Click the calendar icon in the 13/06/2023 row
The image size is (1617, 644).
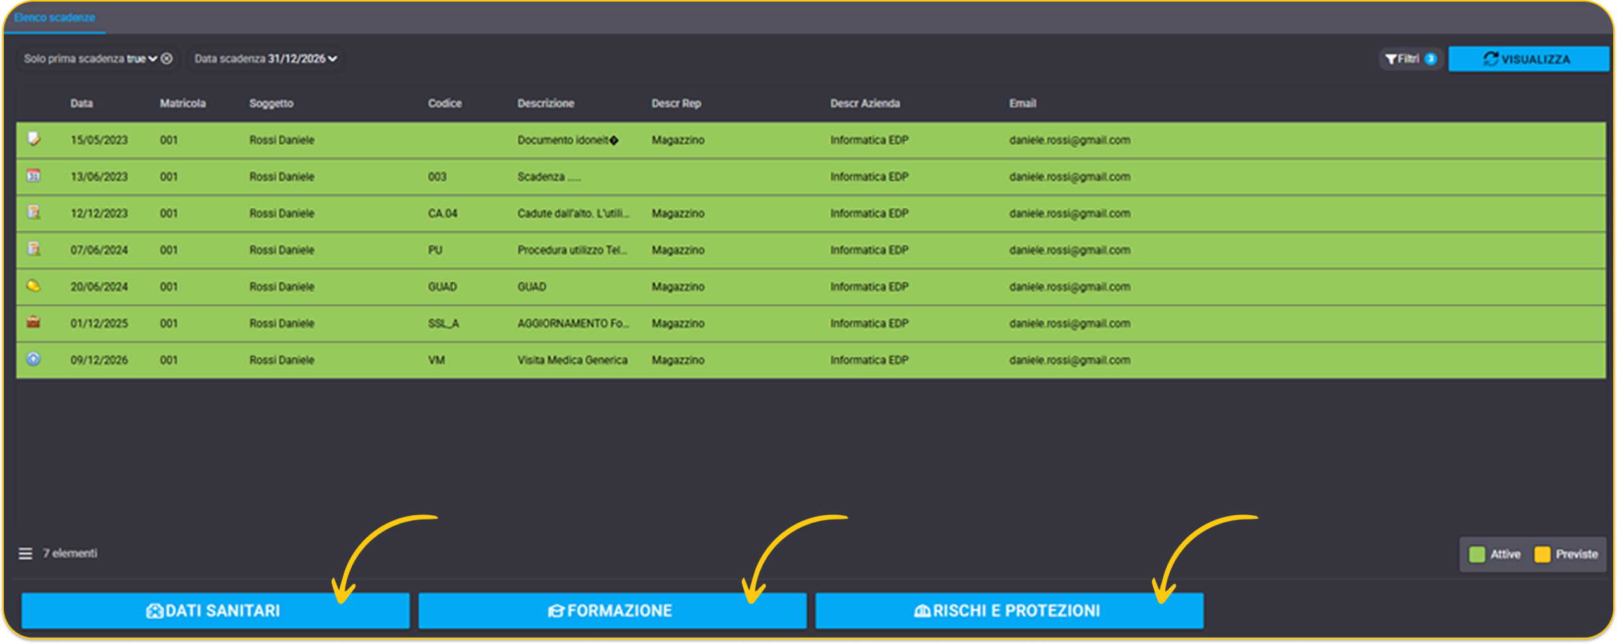pyautogui.click(x=33, y=176)
